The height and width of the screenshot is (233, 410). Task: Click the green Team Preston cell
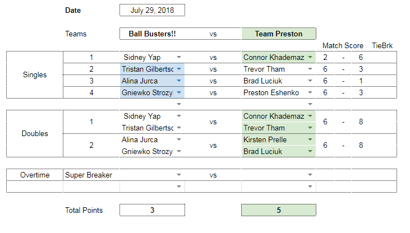coord(279,34)
